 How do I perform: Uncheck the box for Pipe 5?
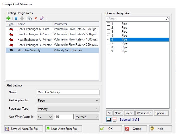tap(108, 36)
